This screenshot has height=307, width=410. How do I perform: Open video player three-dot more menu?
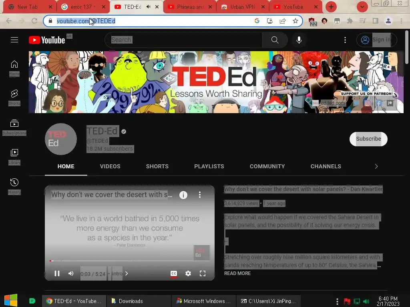coord(200,195)
